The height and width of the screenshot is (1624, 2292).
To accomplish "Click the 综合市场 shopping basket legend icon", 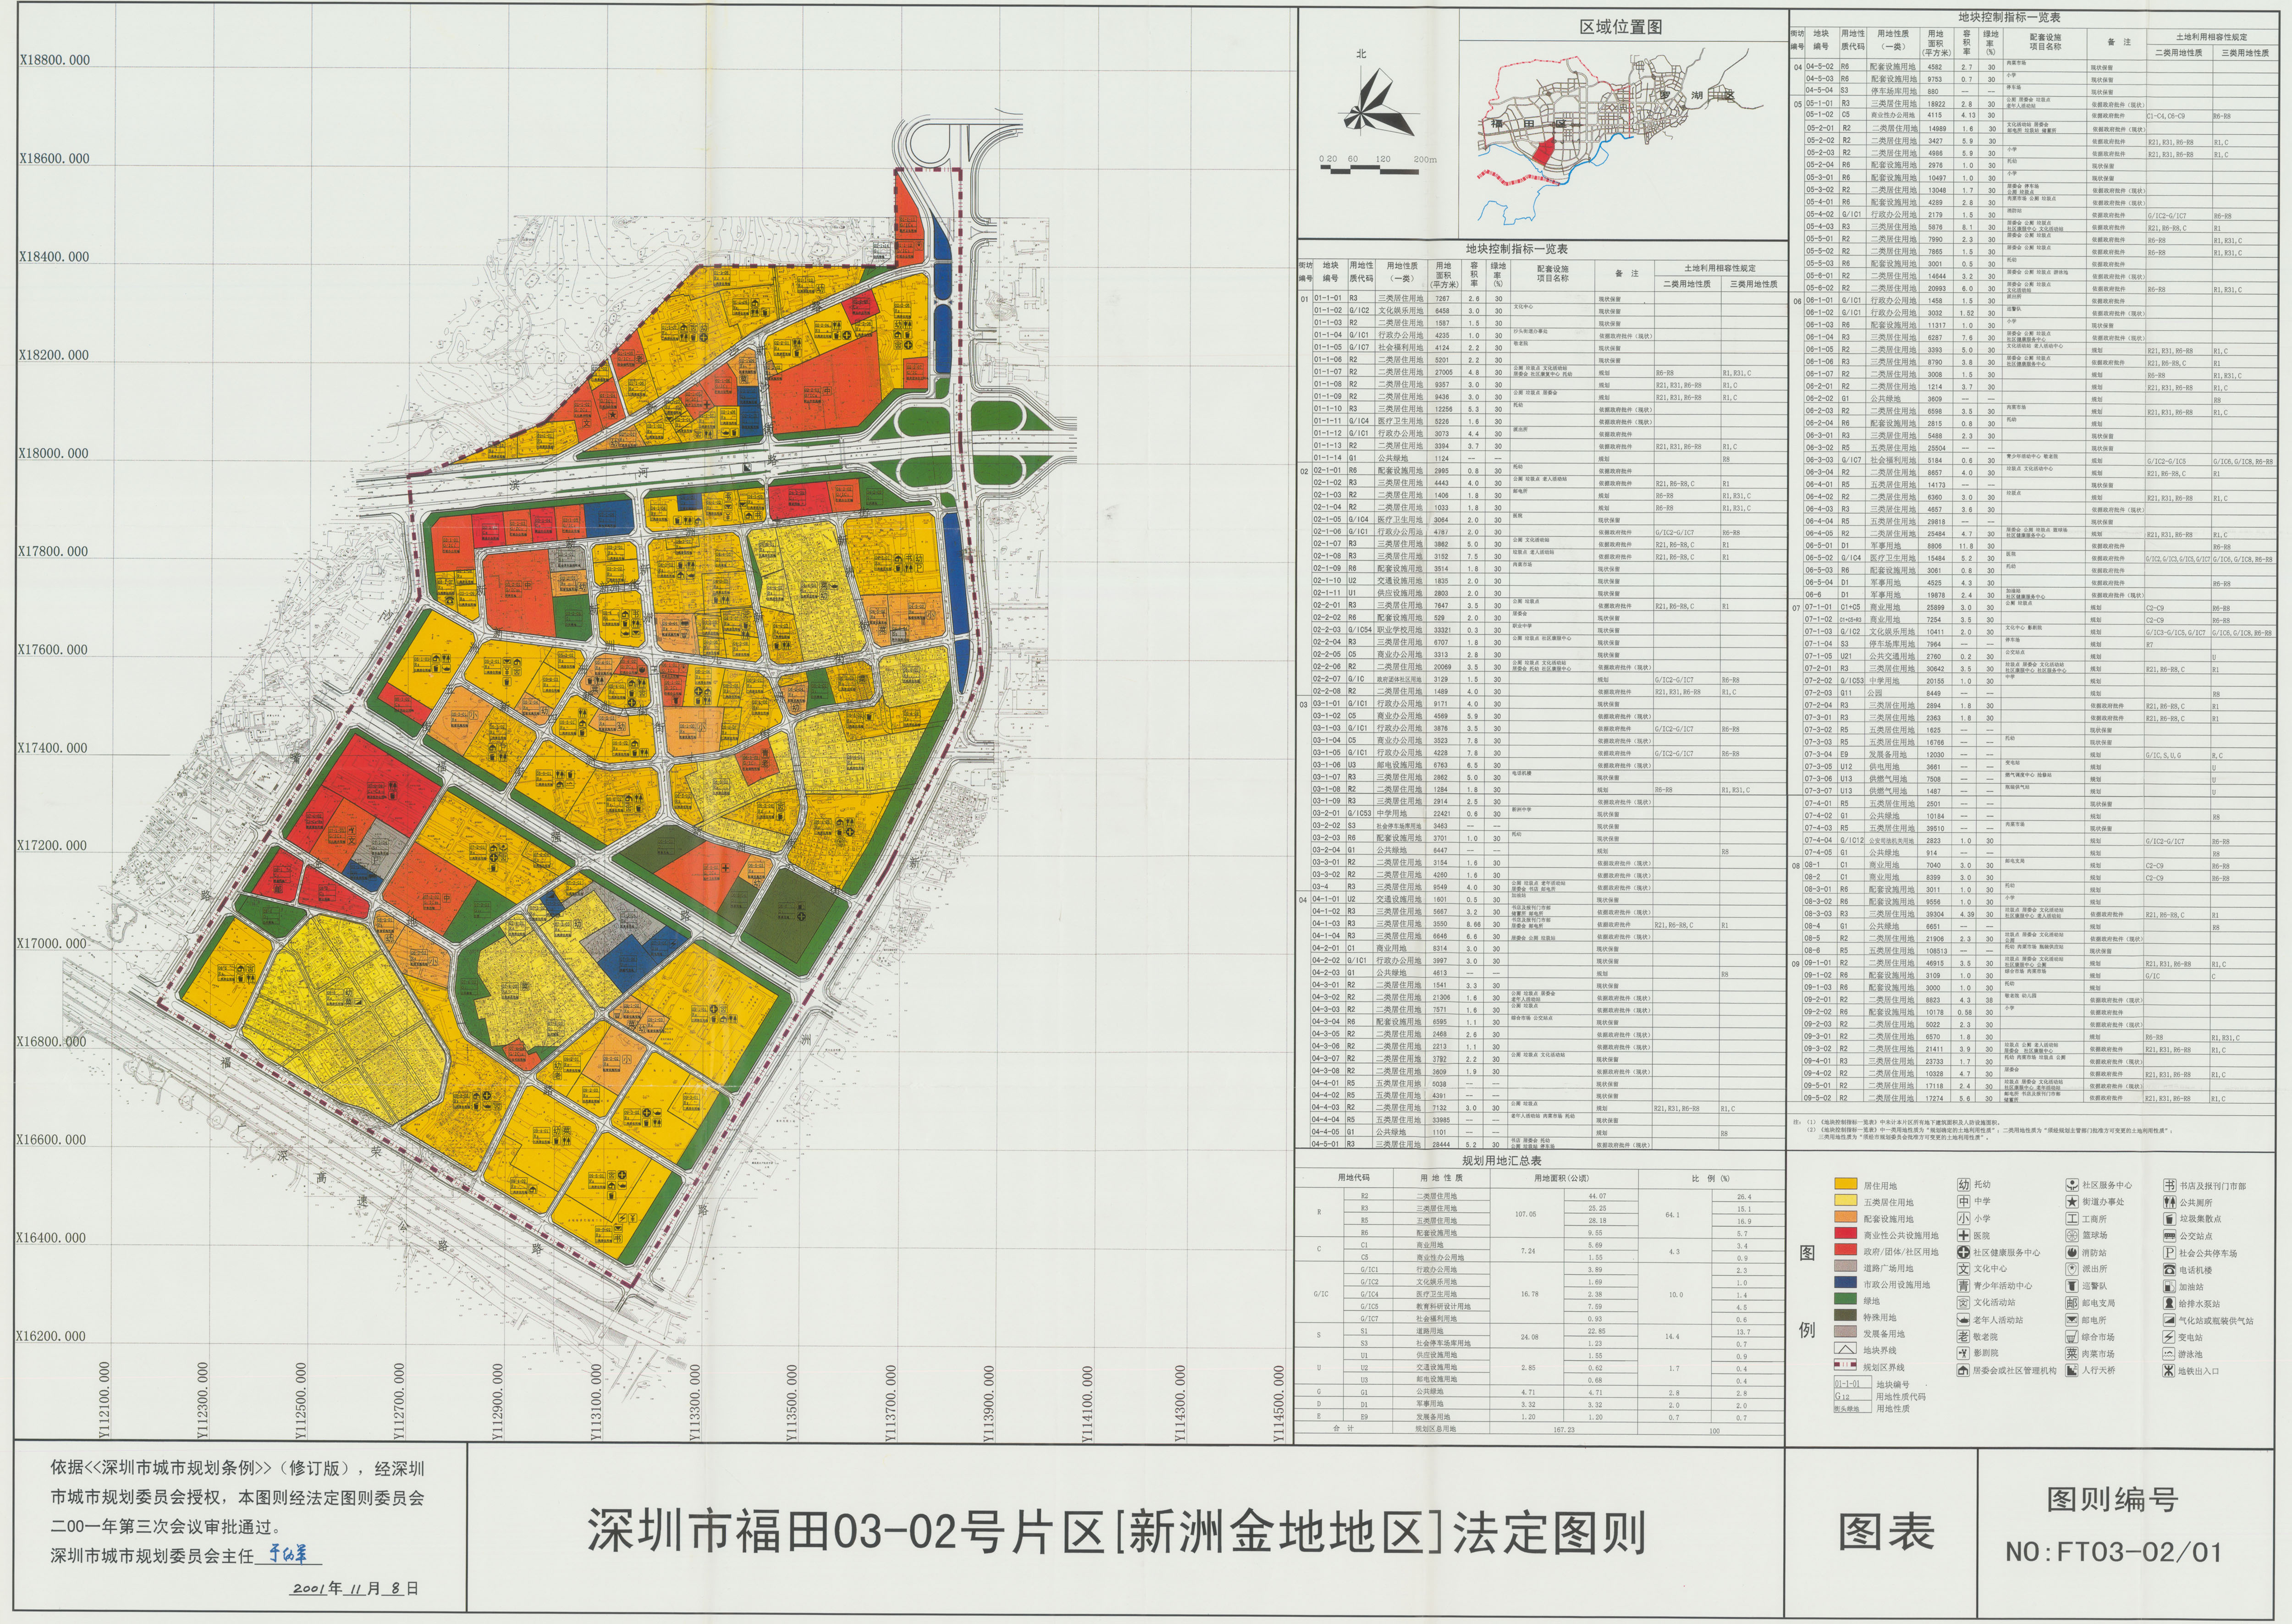I will [2072, 1337].
